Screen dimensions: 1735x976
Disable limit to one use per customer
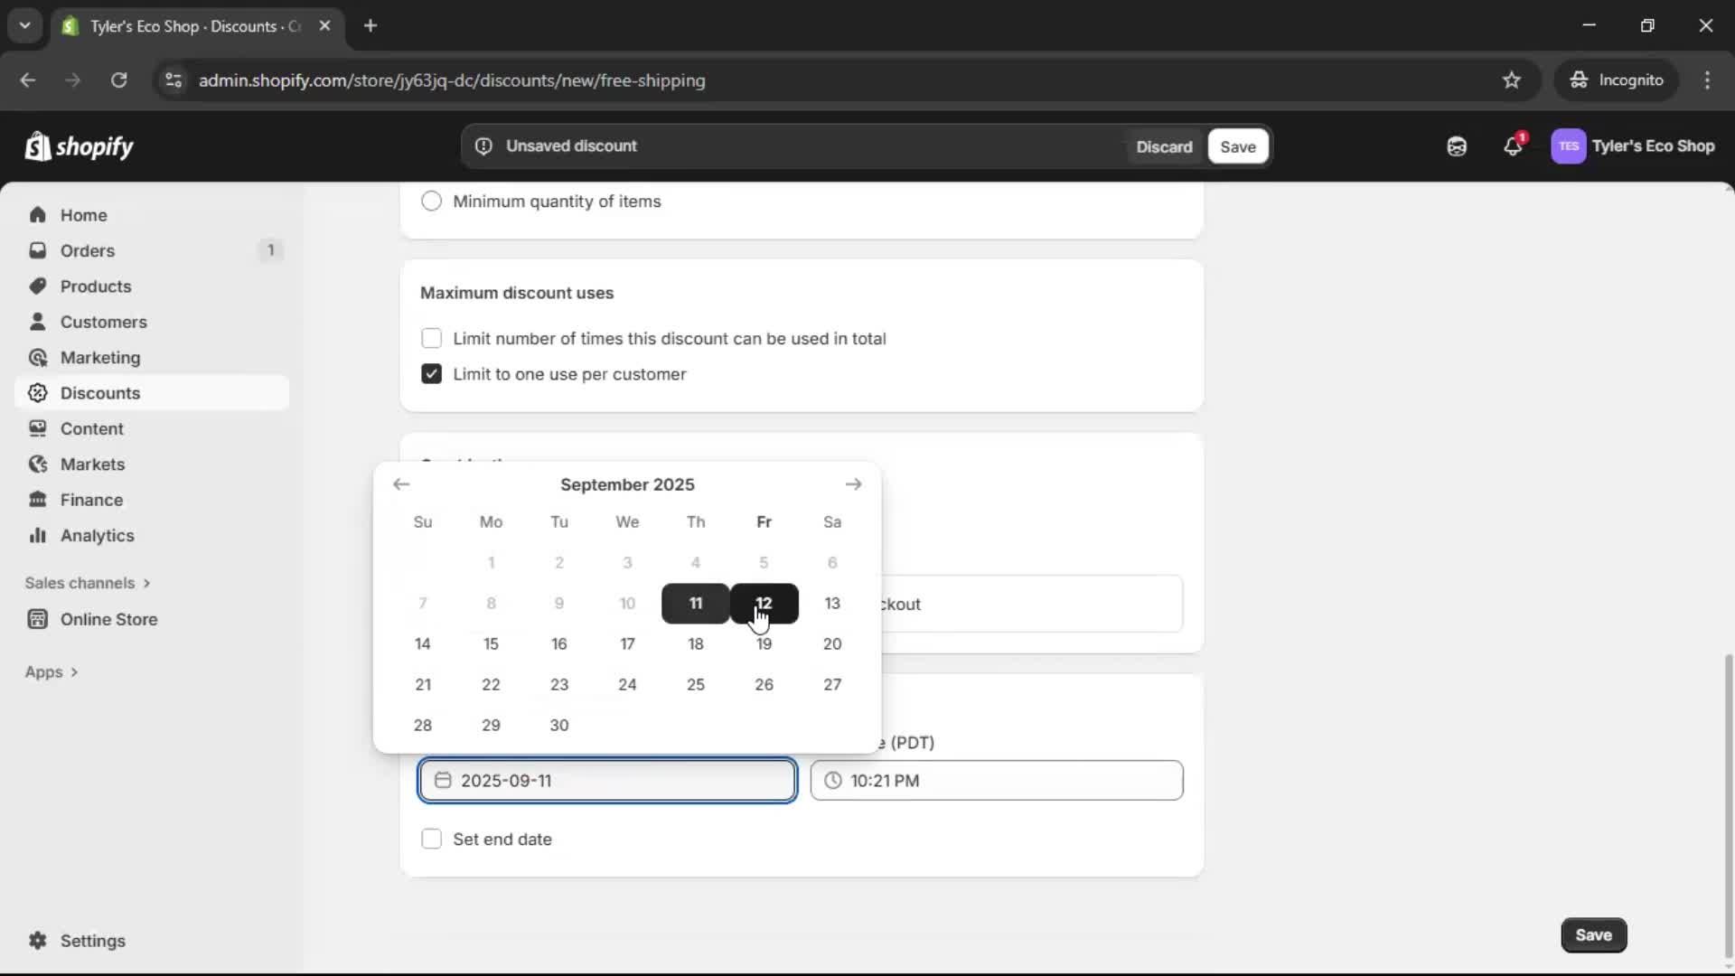(432, 373)
